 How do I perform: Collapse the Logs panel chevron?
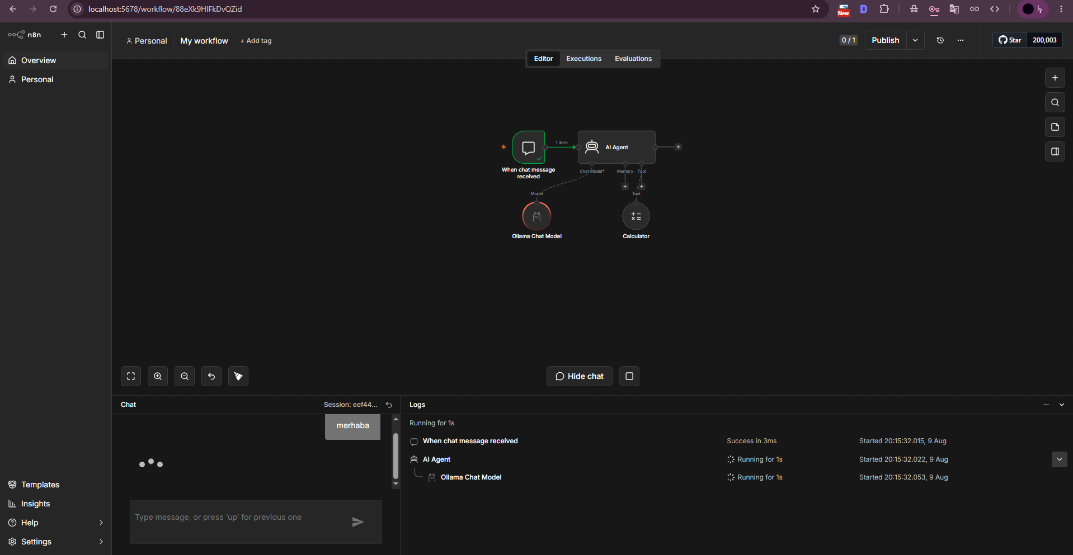pos(1062,405)
